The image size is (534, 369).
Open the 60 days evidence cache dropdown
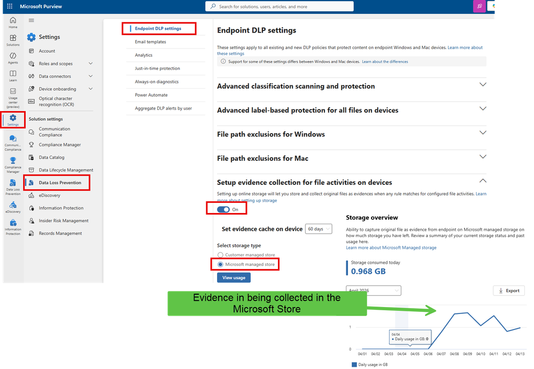pos(319,229)
